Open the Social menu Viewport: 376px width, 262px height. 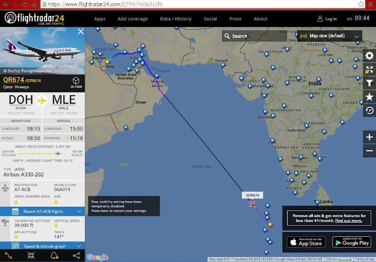pyautogui.click(x=210, y=19)
